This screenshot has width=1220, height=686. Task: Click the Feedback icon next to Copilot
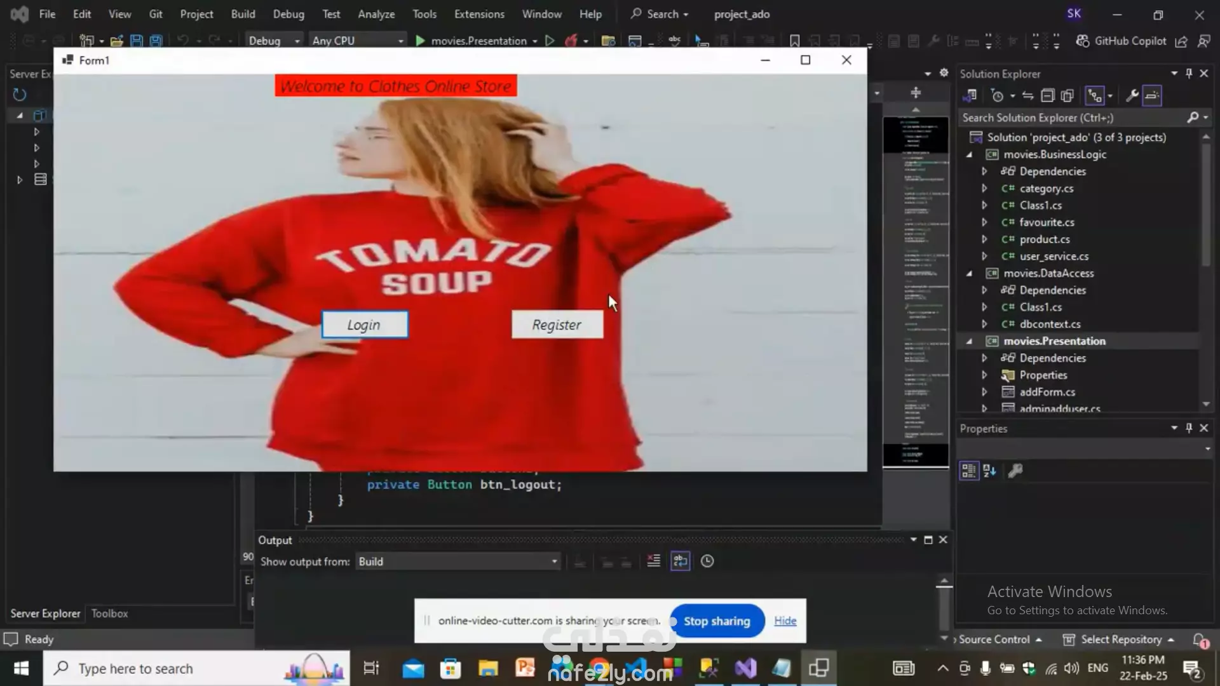click(x=1203, y=41)
